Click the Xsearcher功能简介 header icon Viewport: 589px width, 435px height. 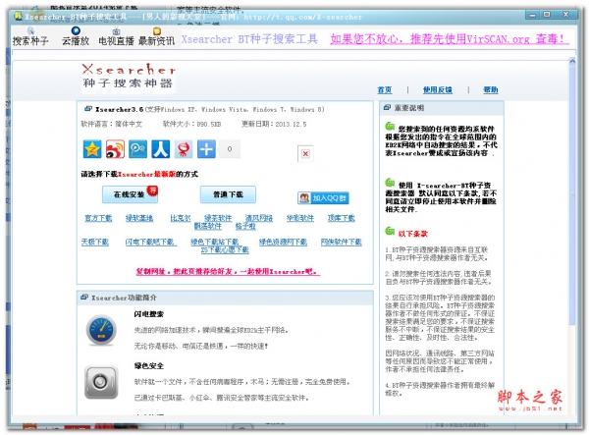tap(84, 298)
